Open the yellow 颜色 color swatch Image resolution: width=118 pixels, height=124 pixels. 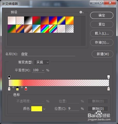37,109
